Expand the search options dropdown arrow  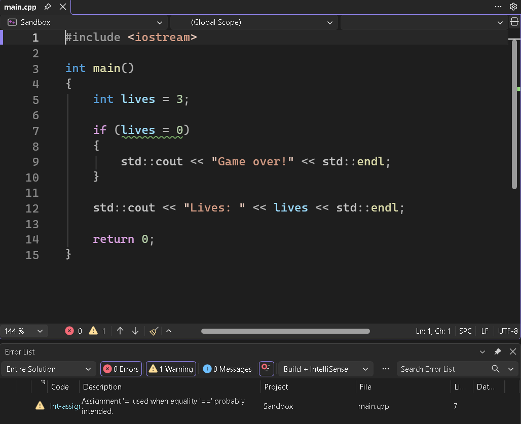[511, 369]
